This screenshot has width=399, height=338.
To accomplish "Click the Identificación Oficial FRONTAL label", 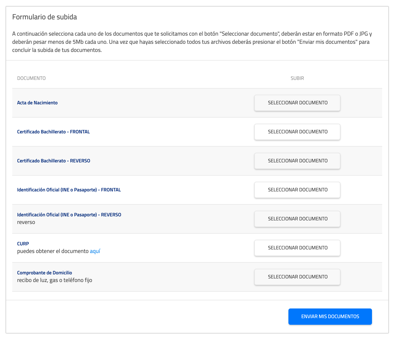I will click(69, 190).
